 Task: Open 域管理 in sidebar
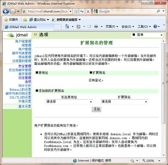click(26, 45)
